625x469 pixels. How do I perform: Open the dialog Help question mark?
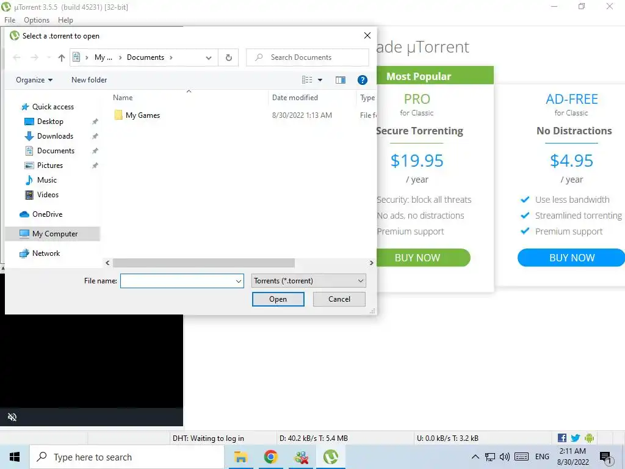[362, 80]
